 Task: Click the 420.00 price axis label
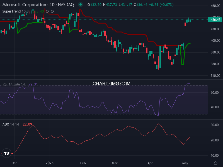[215, 29]
